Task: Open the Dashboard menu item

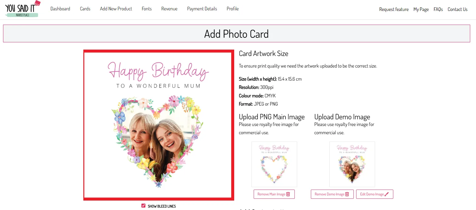Action: (x=60, y=9)
